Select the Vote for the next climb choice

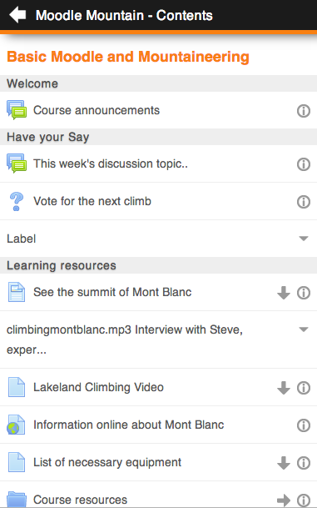click(x=92, y=201)
